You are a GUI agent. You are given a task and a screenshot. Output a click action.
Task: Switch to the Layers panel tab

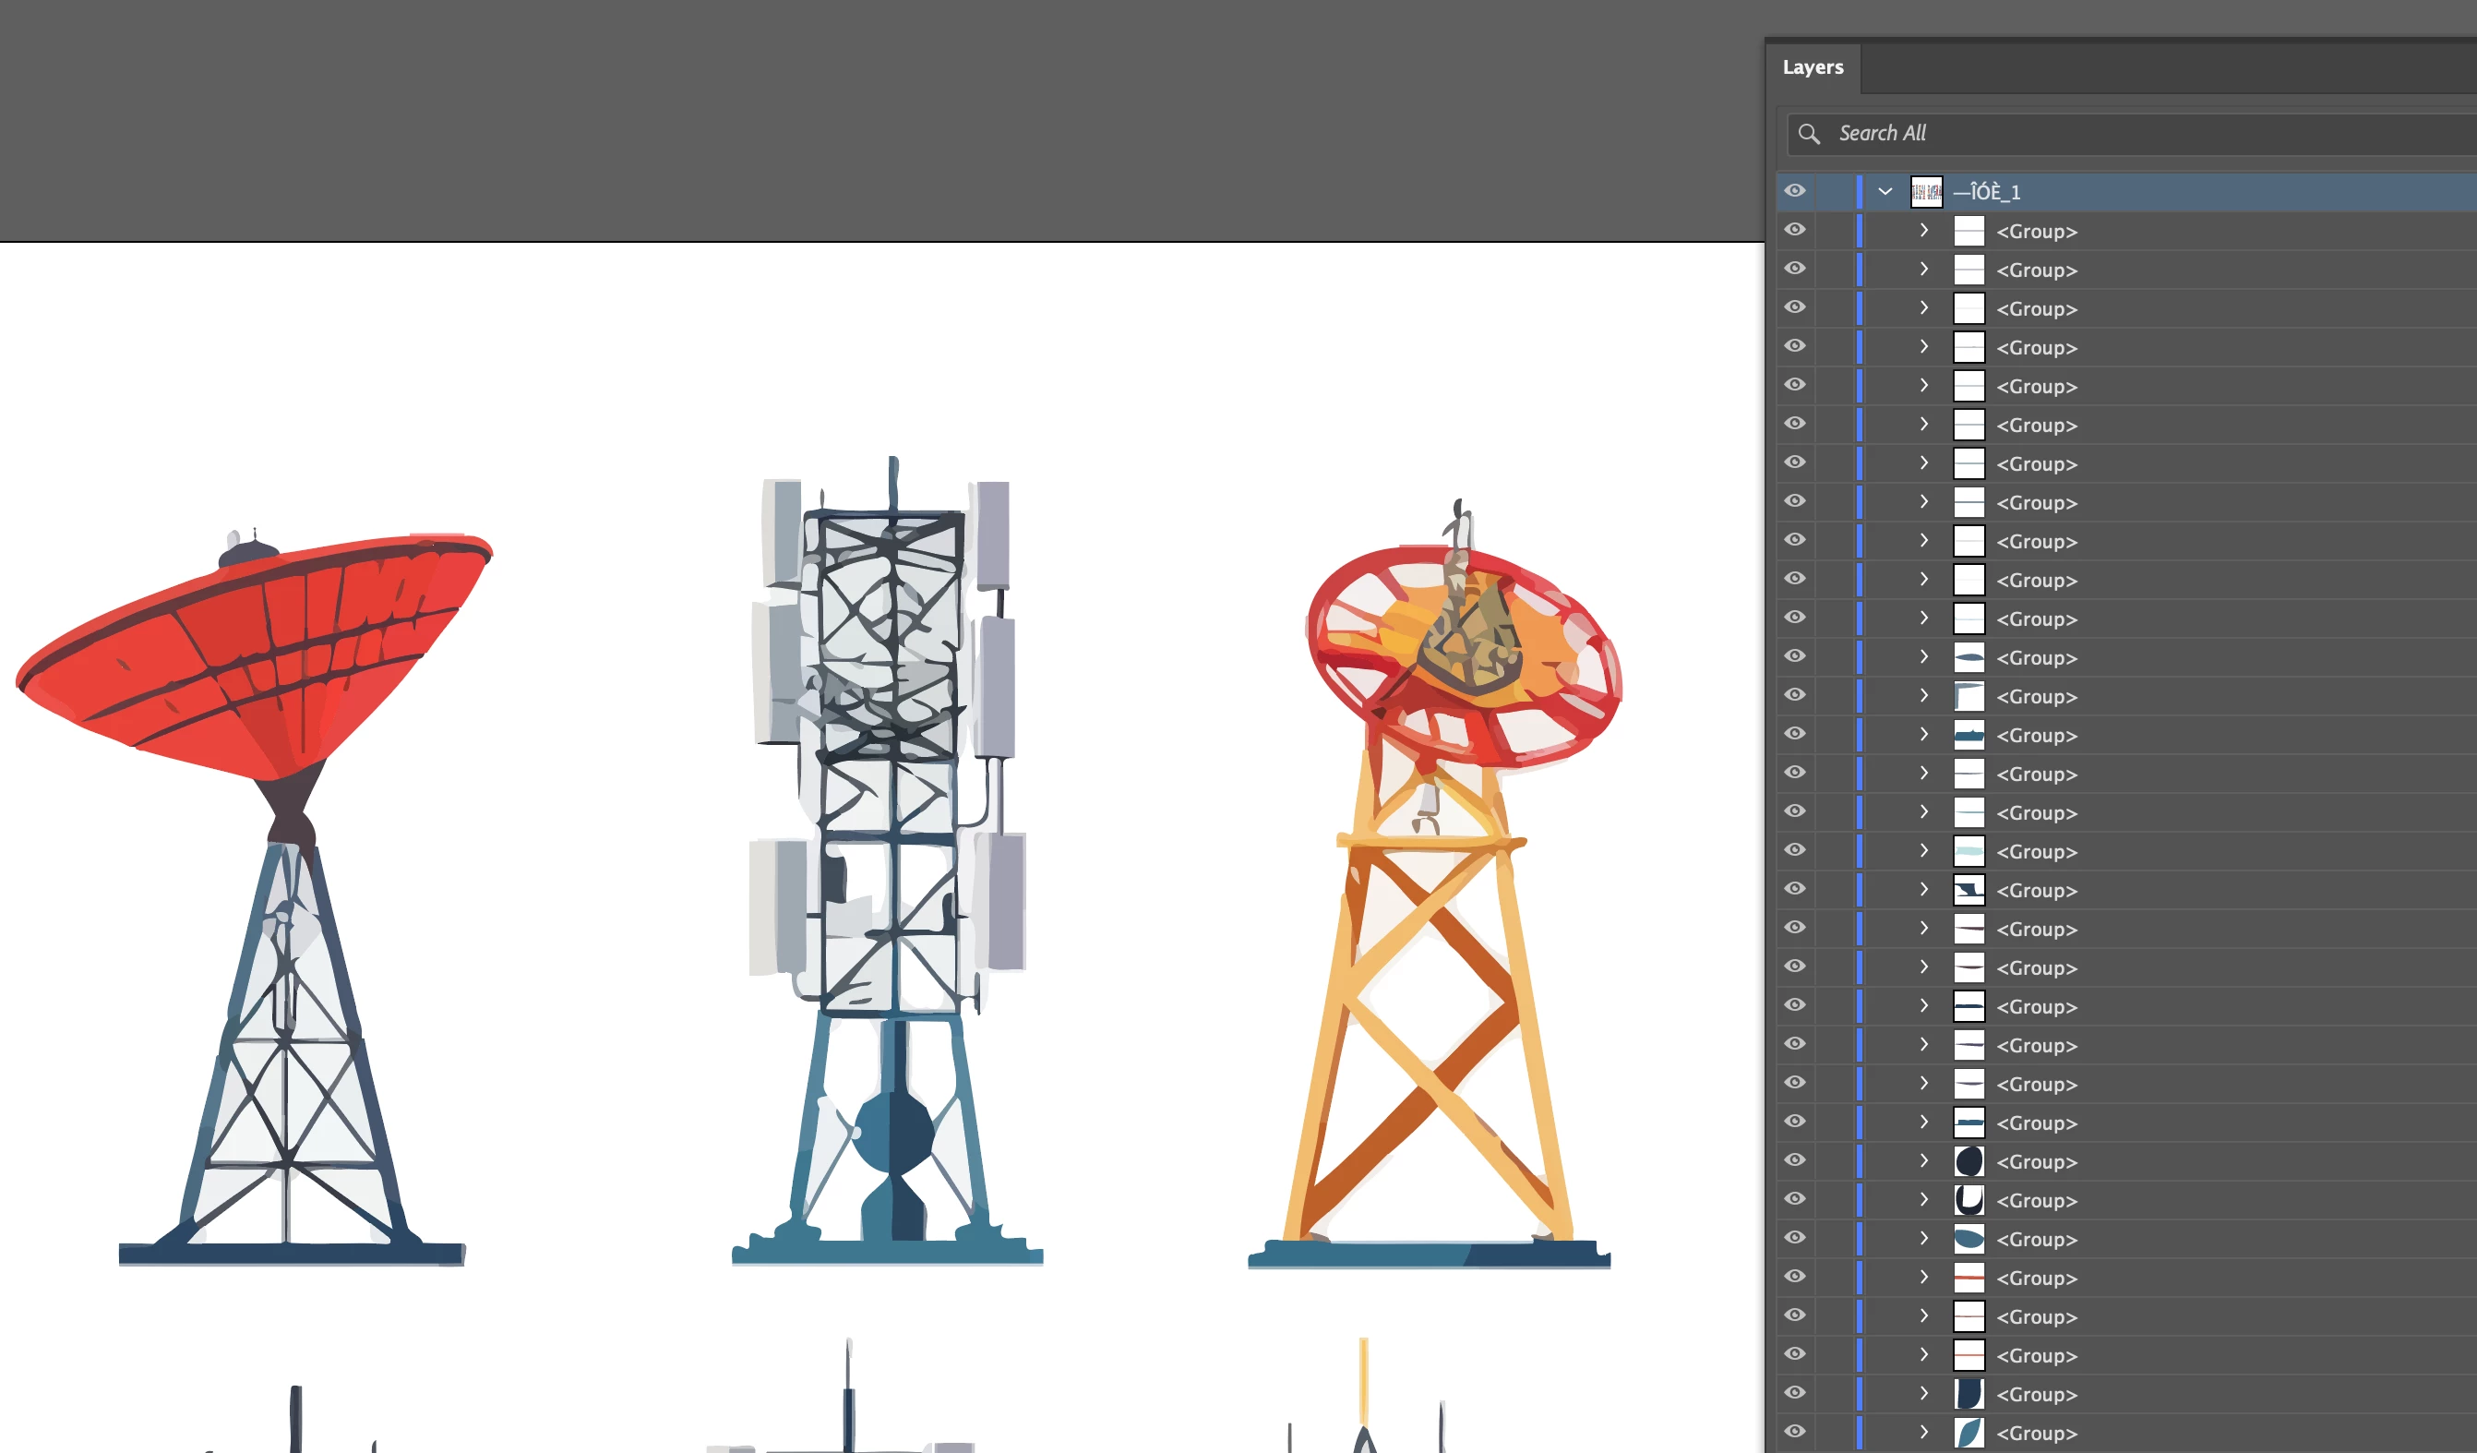[x=1813, y=67]
